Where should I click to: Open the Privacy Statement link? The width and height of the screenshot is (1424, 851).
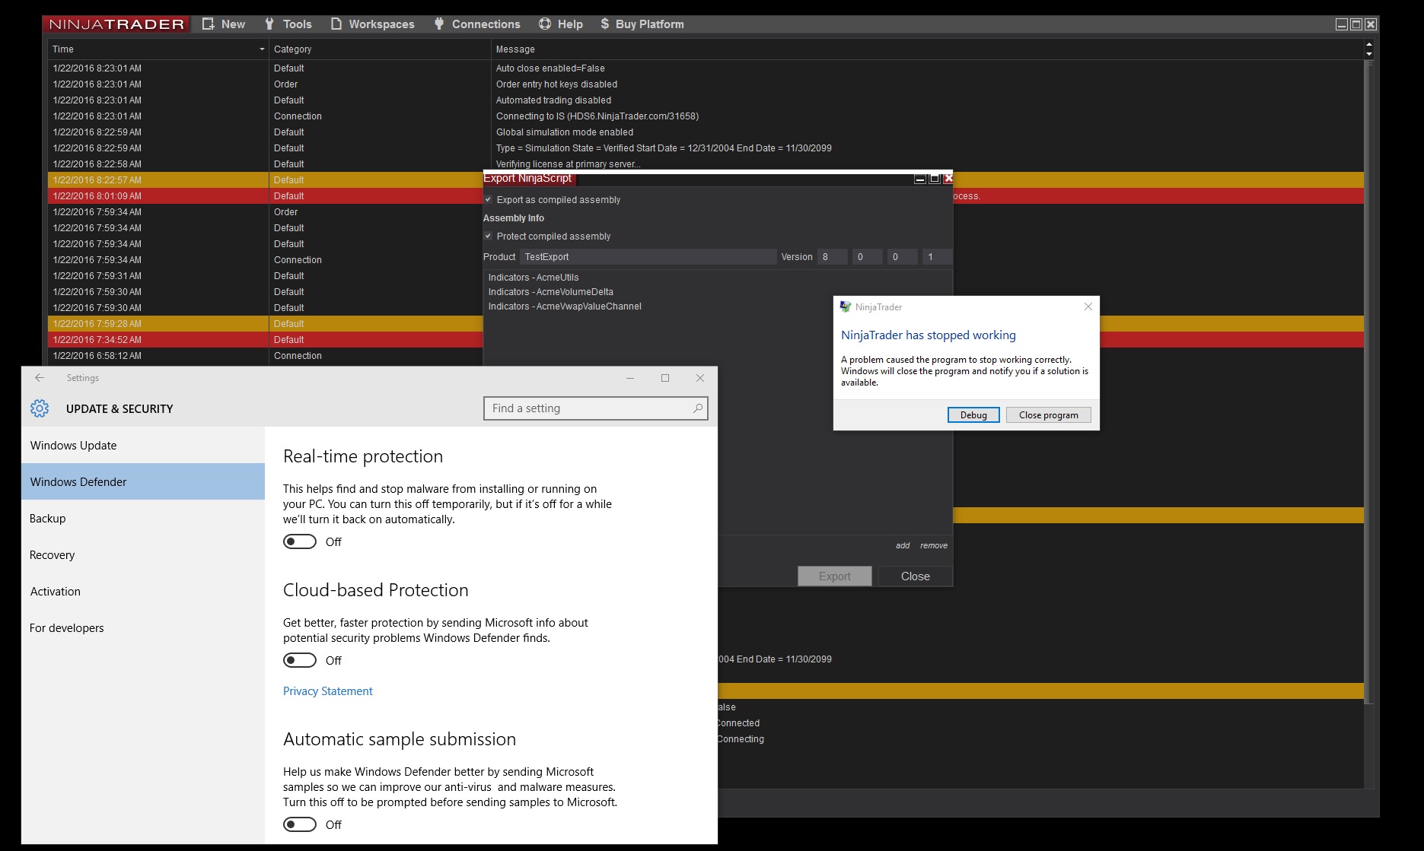tap(328, 691)
